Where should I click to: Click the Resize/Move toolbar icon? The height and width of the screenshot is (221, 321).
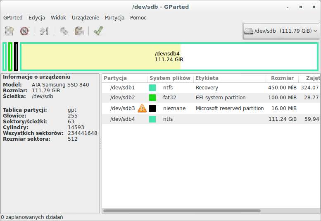[x=44, y=31]
